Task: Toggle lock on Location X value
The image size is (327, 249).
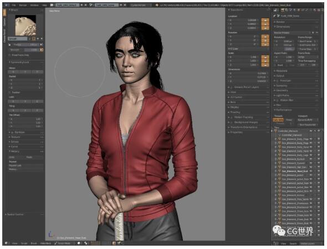Action: click(x=265, y=20)
